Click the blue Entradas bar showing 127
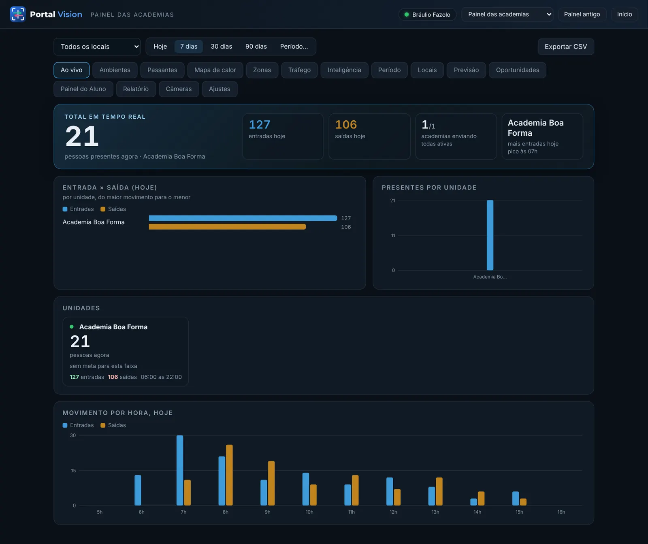The height and width of the screenshot is (544, 648). tap(243, 218)
